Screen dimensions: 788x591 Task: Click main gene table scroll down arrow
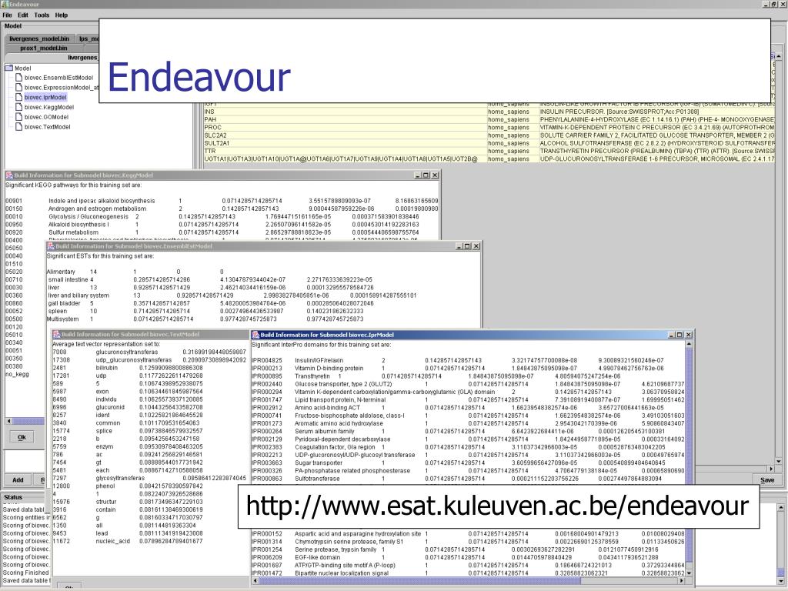pos(779,462)
